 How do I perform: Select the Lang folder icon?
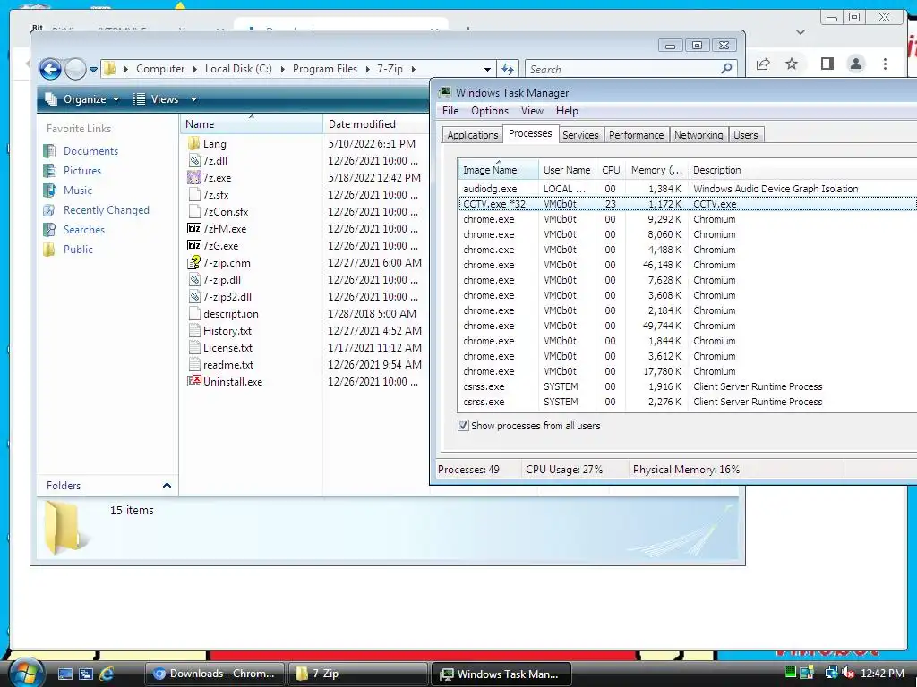(x=194, y=144)
